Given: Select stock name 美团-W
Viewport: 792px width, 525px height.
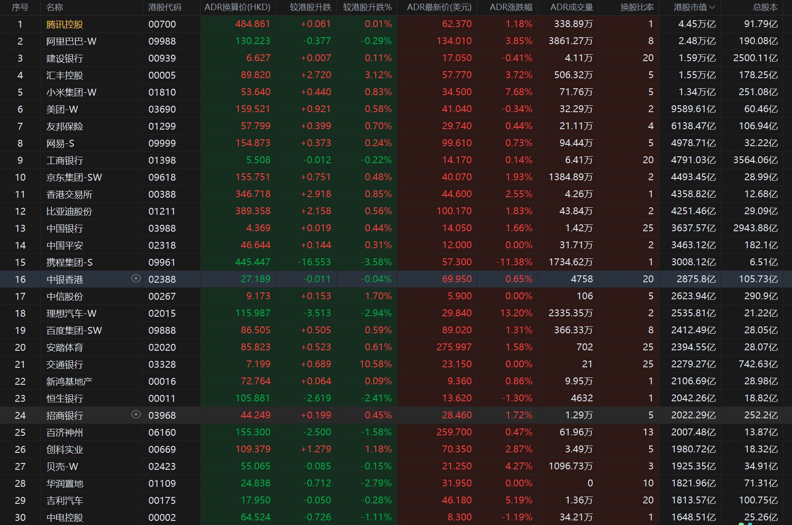Looking at the screenshot, I should tap(62, 109).
